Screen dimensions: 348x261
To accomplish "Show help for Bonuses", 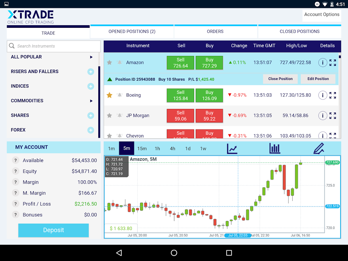I will [15, 215].
